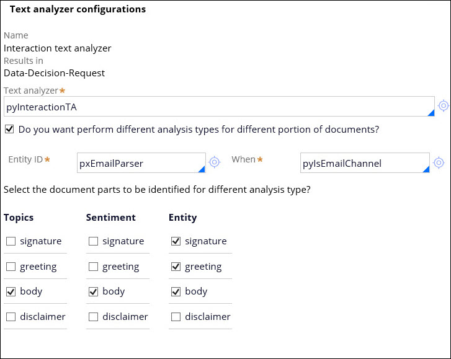
Task: Enable signature checkbox under Sentiment
Action: (x=93, y=241)
